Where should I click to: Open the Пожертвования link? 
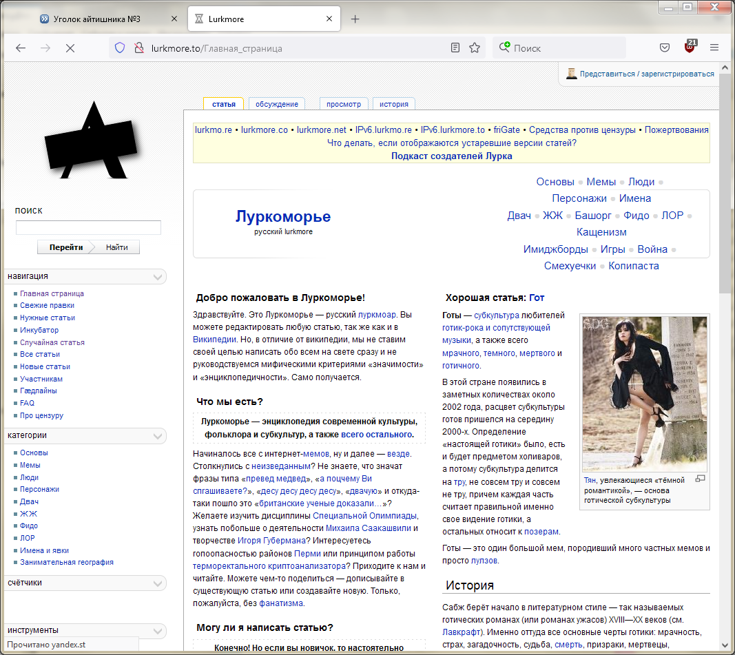[x=676, y=129]
